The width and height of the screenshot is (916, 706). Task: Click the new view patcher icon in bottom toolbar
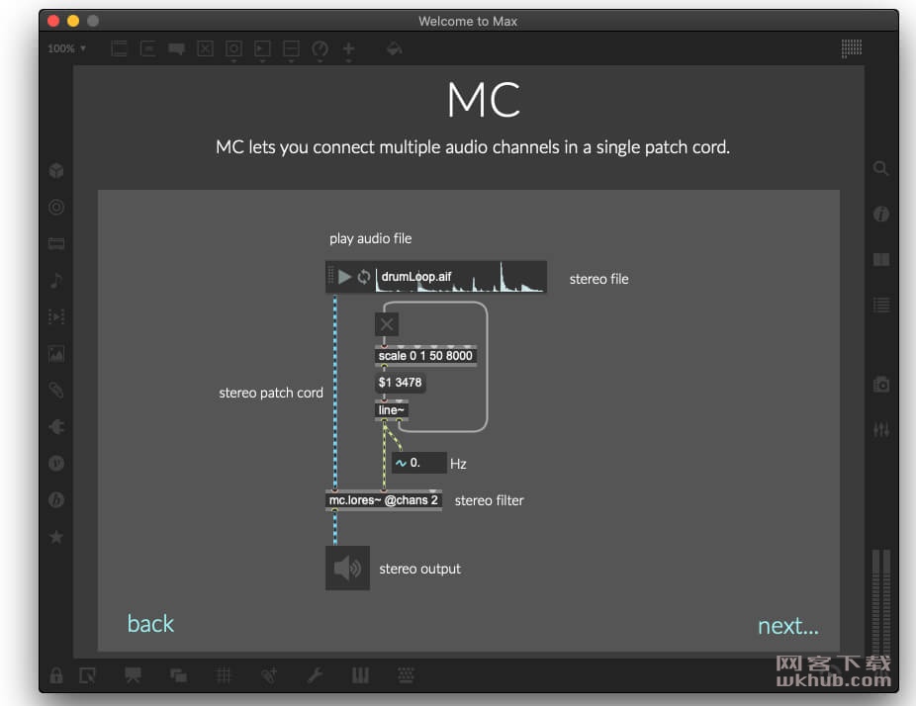(x=87, y=675)
